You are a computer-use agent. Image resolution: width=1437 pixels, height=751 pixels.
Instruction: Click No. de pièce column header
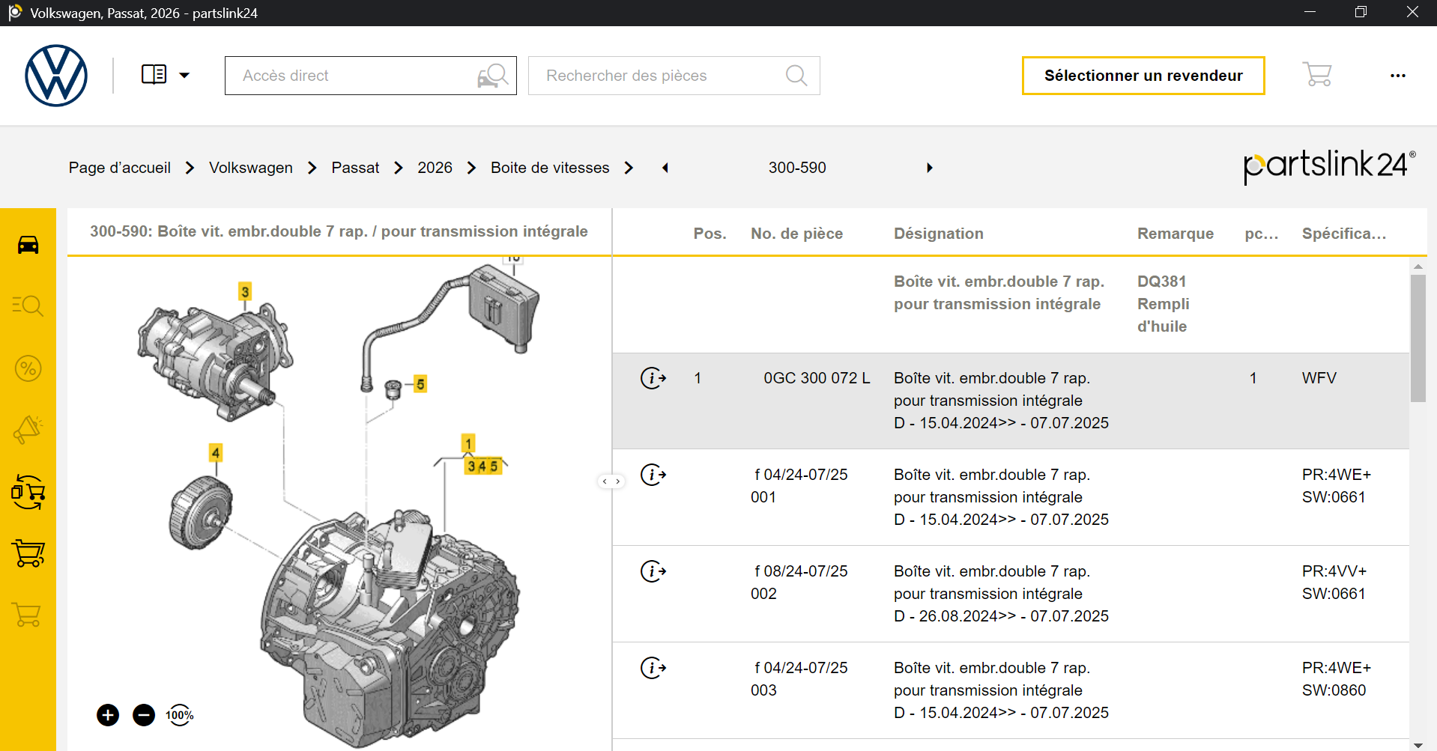(x=797, y=234)
